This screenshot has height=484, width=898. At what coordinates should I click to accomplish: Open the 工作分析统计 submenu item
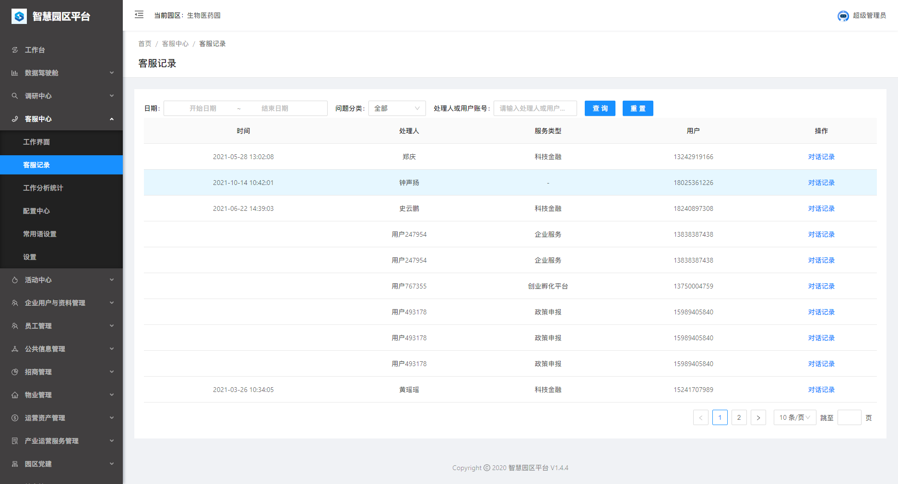pos(43,188)
